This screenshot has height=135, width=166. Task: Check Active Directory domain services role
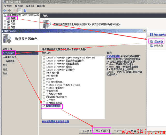[44, 67]
